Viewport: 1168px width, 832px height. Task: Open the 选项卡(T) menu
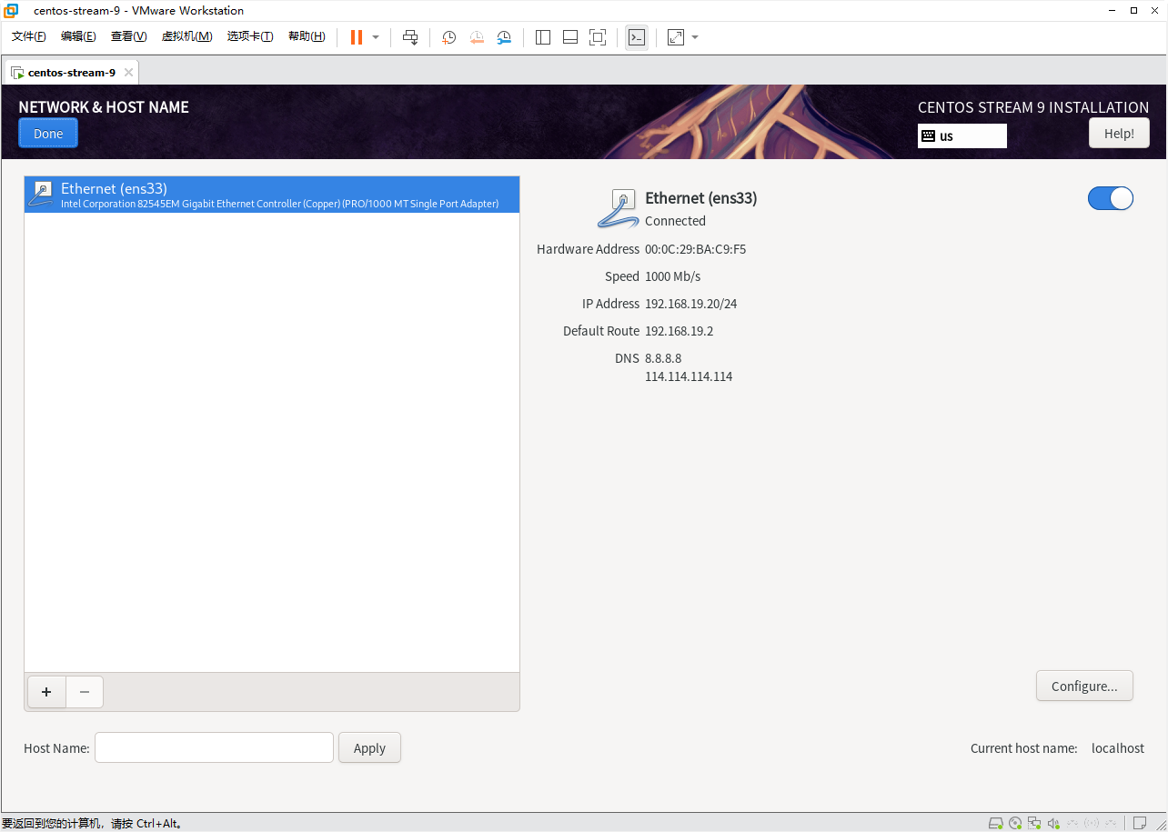click(x=250, y=36)
